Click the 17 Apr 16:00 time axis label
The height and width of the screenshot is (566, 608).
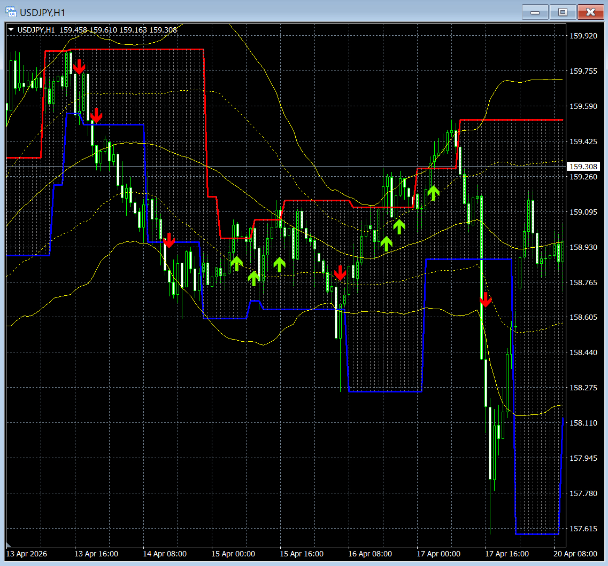(x=507, y=554)
